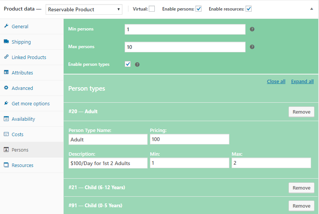Click the link icon beside Linked Products
Image resolution: width=319 pixels, height=214 pixels.
(6, 57)
